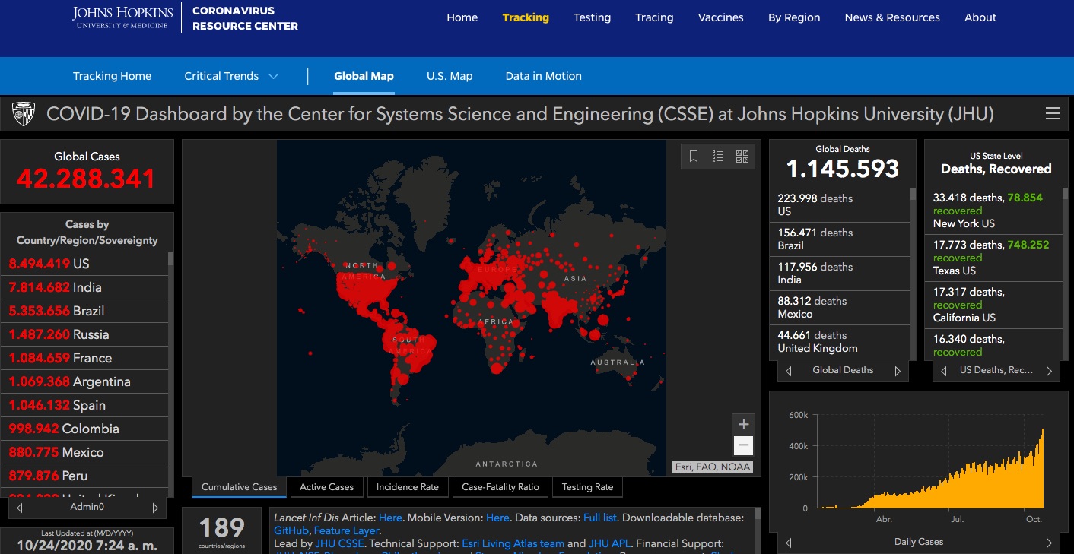Open the Esri Living Atlas team link

point(513,543)
